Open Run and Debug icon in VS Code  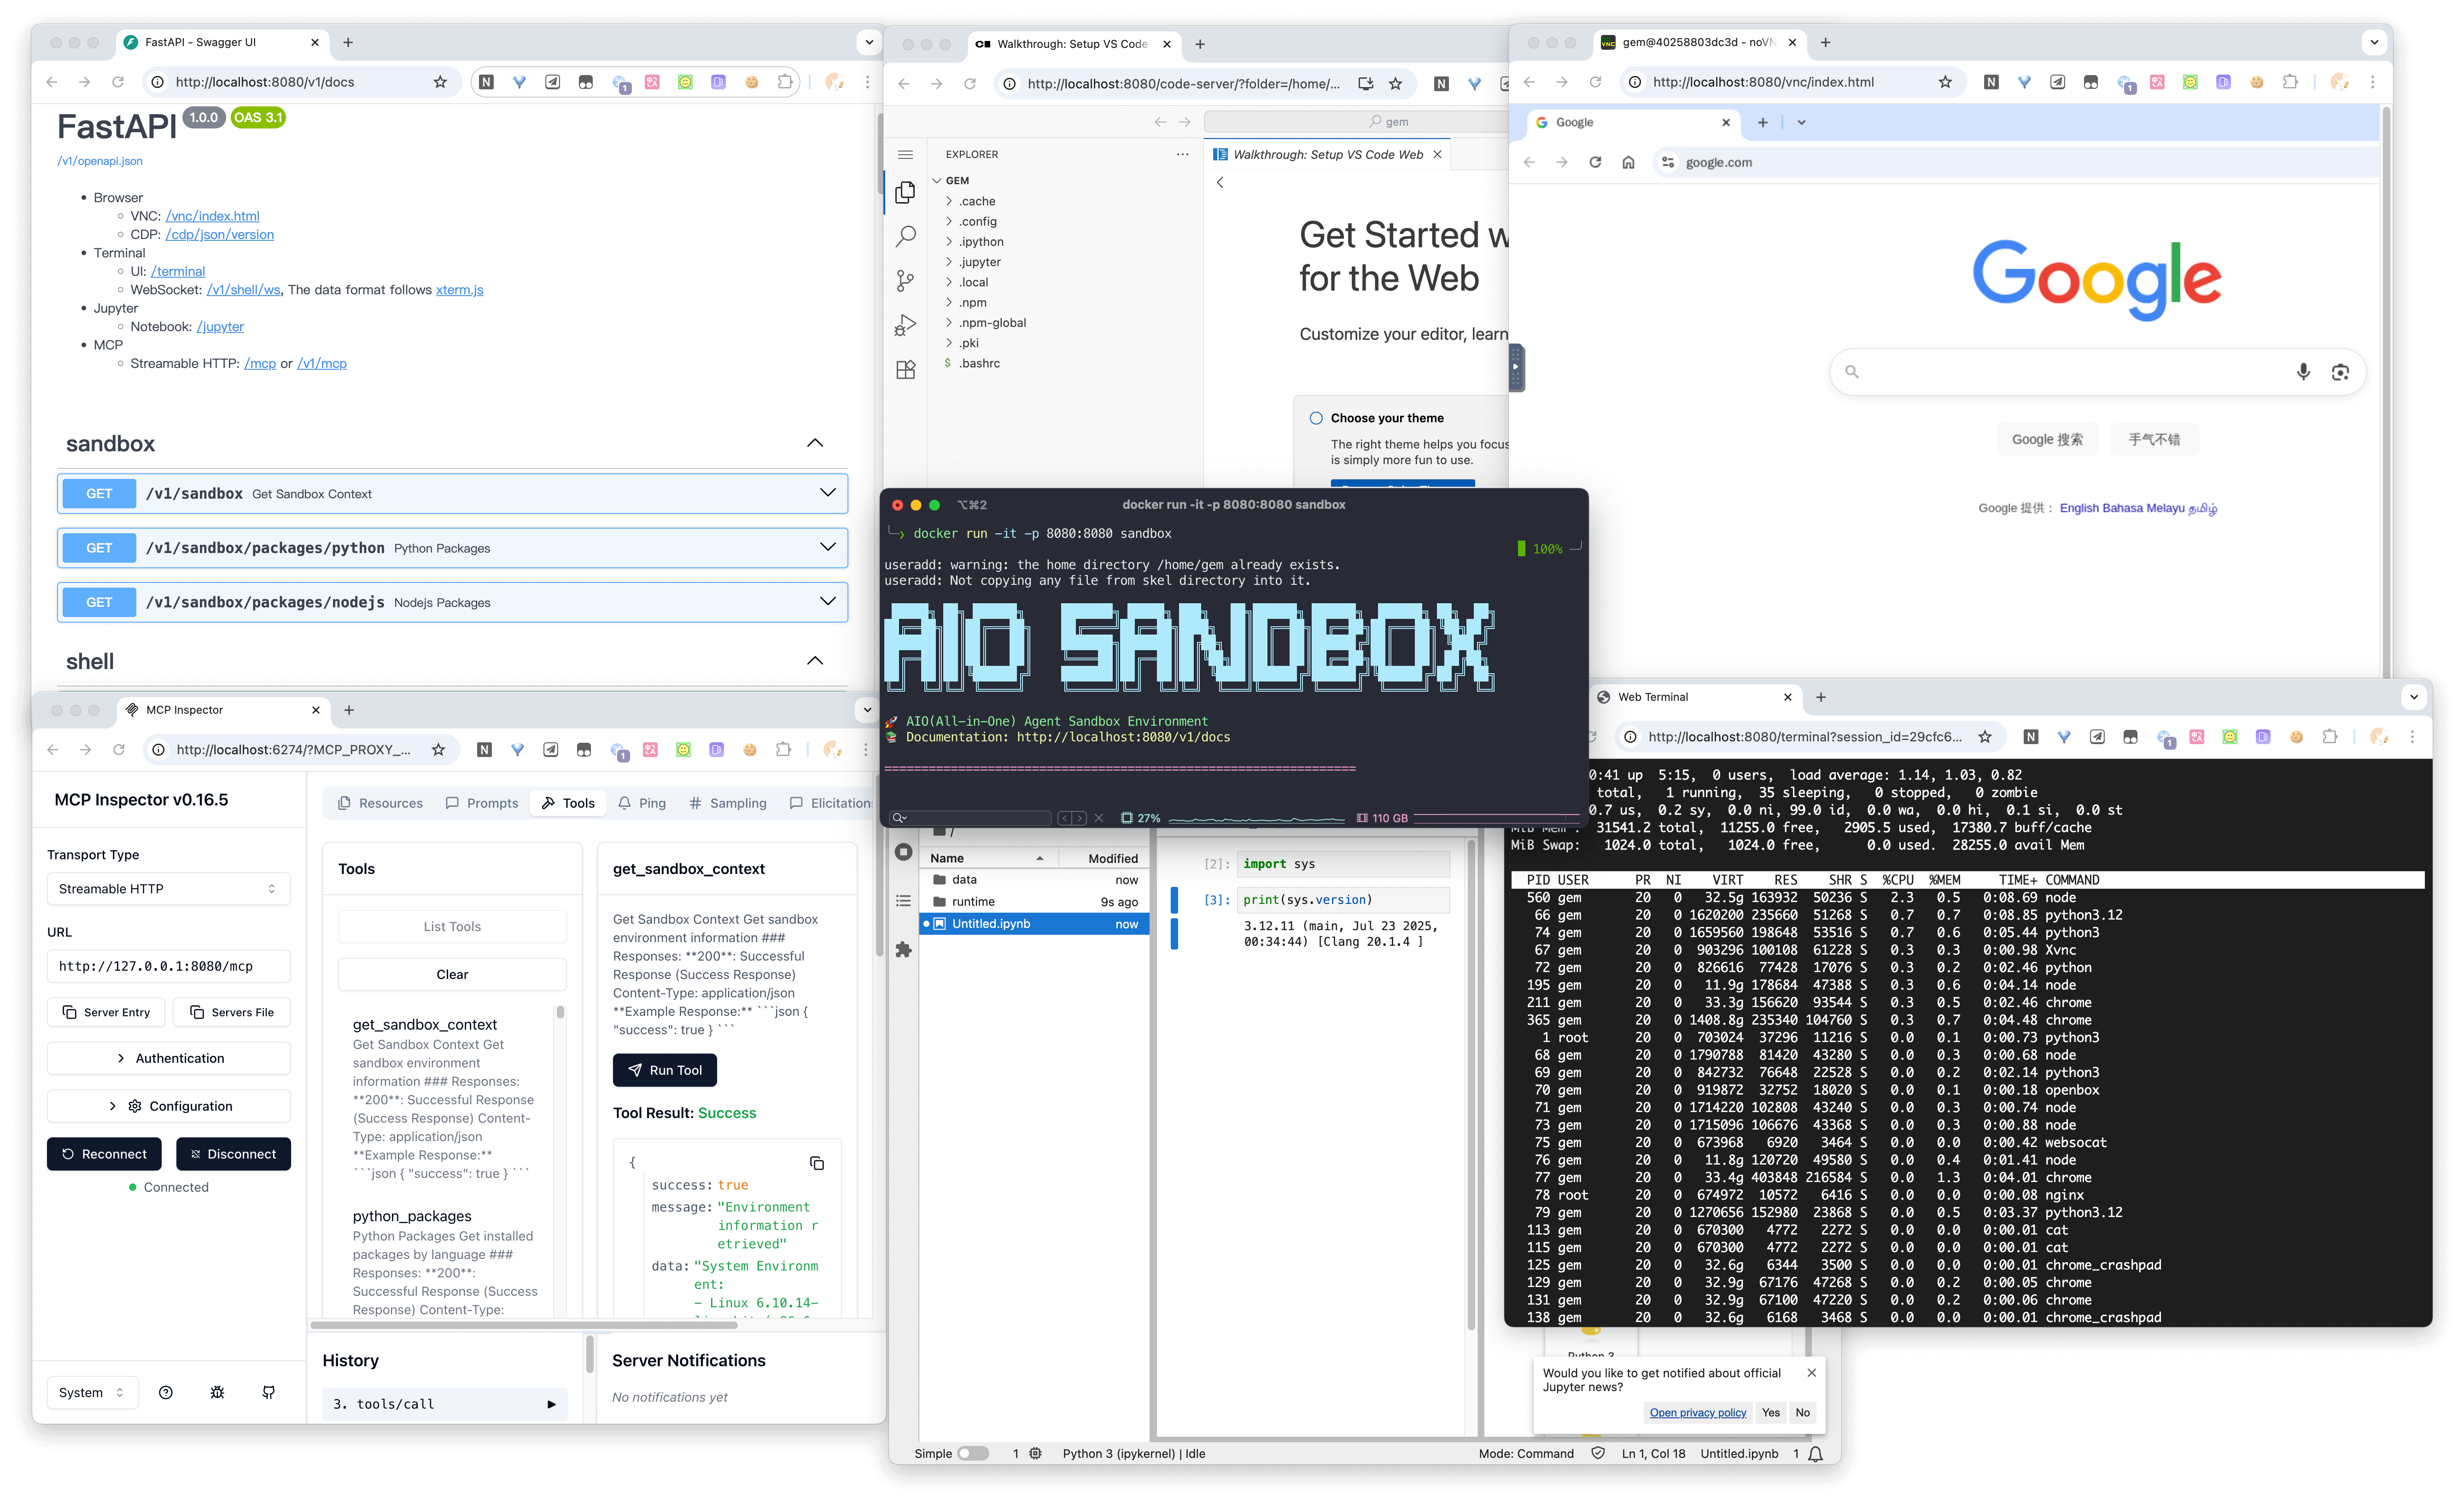point(905,326)
